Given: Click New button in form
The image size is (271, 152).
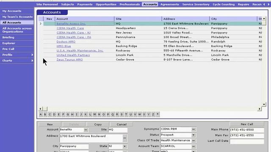Looking at the screenshot, I should (50, 124).
